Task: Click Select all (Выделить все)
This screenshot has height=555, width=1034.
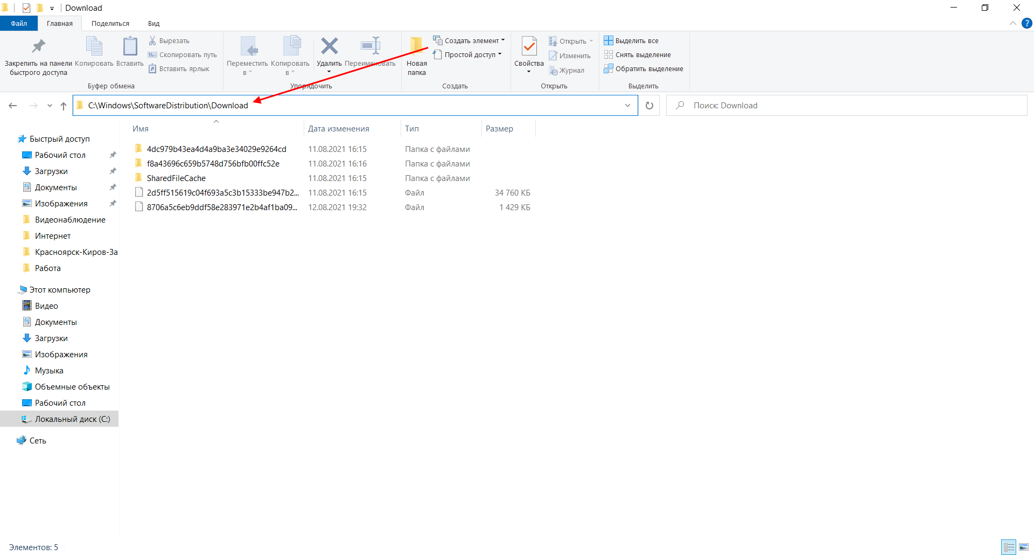Action: (637, 41)
